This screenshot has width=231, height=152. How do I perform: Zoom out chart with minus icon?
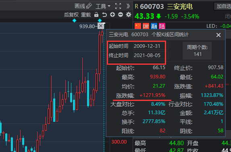point(121,14)
